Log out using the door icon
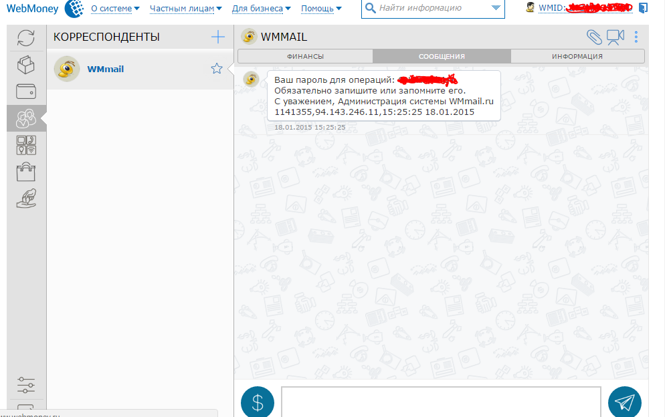The width and height of the screenshot is (665, 417). click(x=644, y=8)
